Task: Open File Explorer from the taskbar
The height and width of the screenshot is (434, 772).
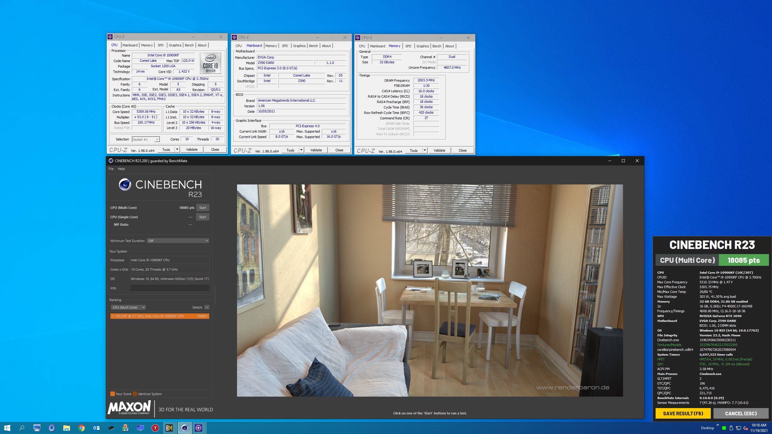Action: tap(66, 428)
